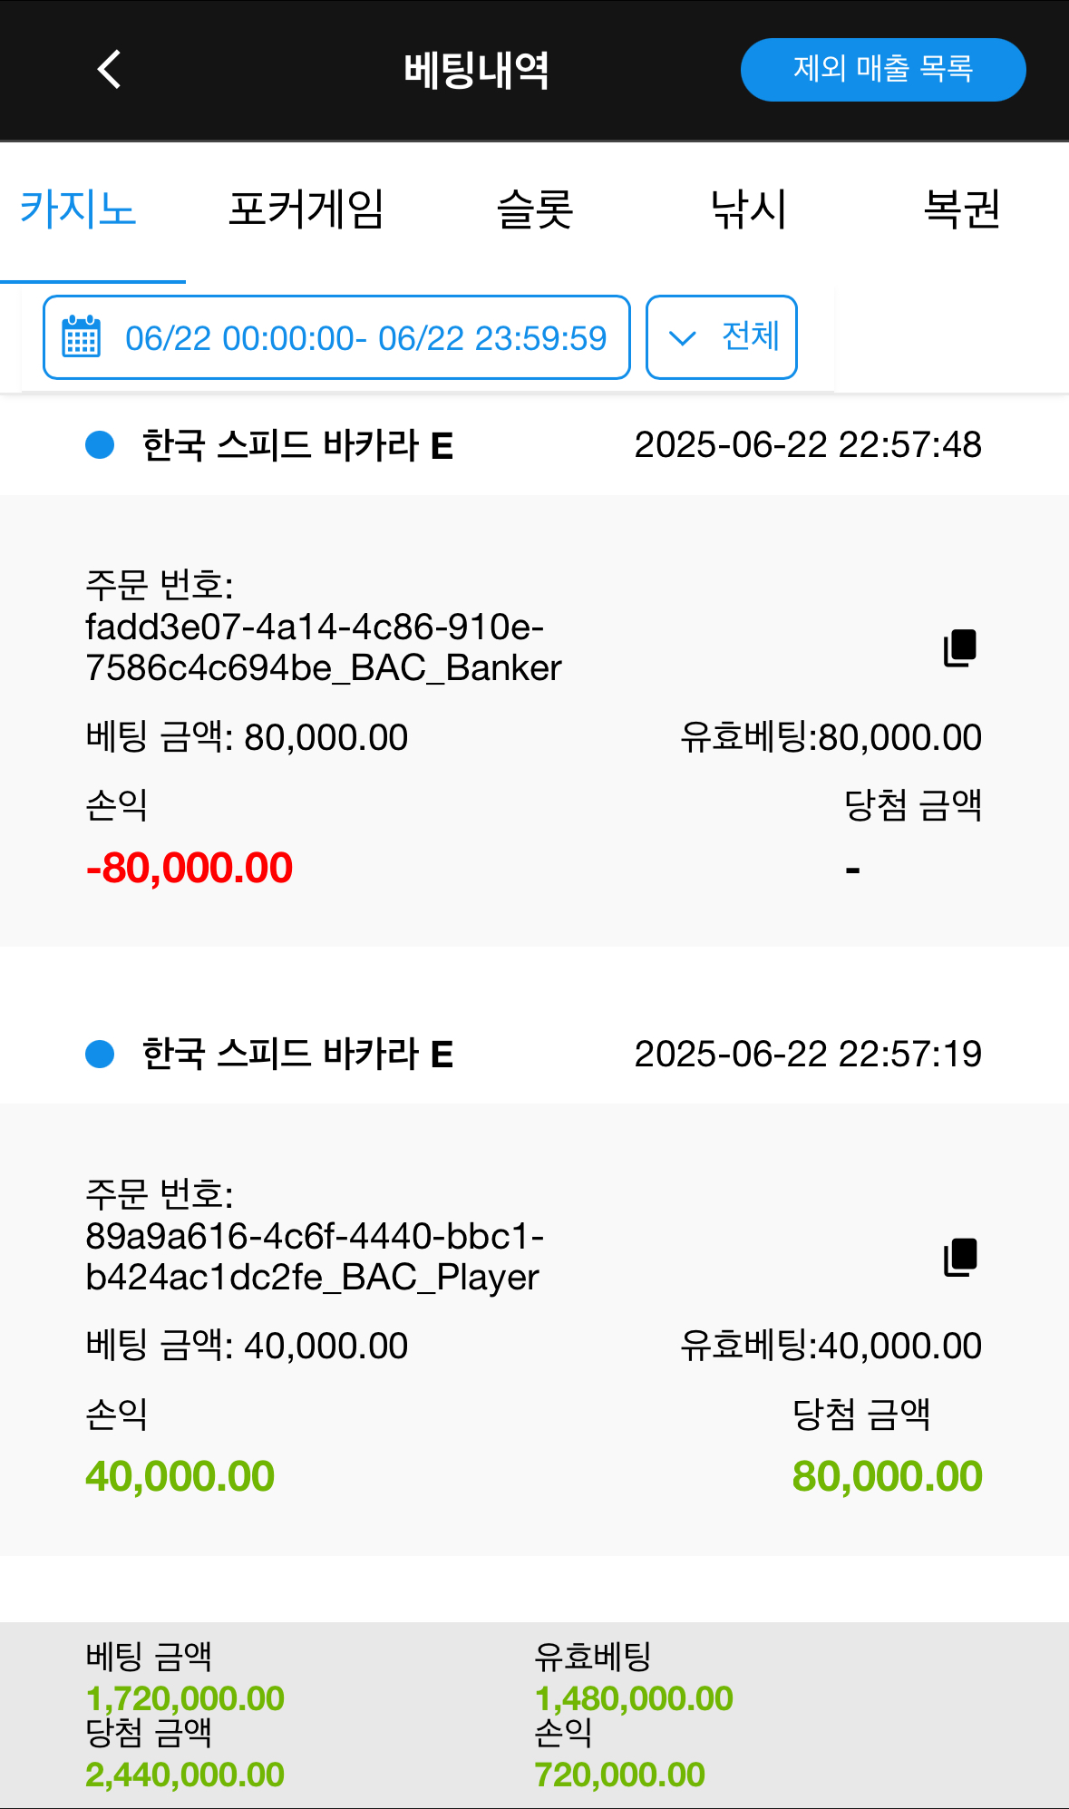Copy order number ending BAC_Banker
The height and width of the screenshot is (1809, 1069).
(960, 647)
